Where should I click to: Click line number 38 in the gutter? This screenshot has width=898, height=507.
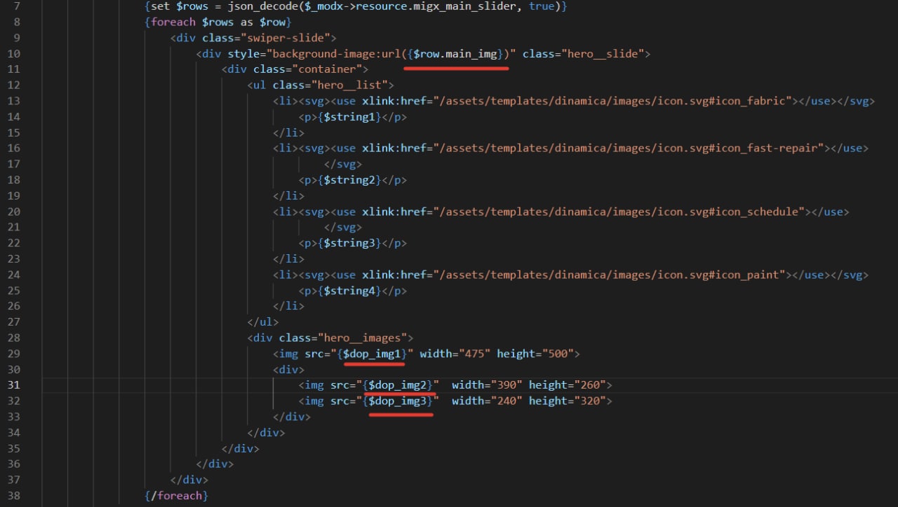click(x=14, y=495)
